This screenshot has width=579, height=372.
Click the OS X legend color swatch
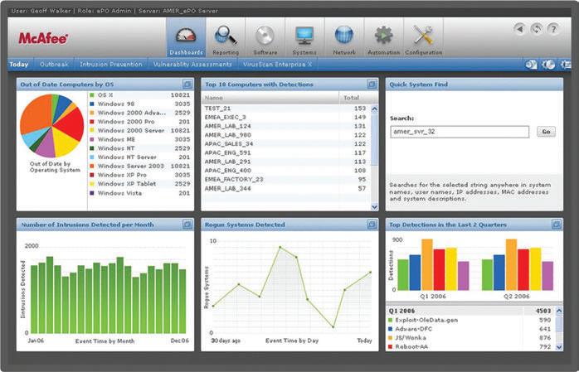click(x=92, y=95)
